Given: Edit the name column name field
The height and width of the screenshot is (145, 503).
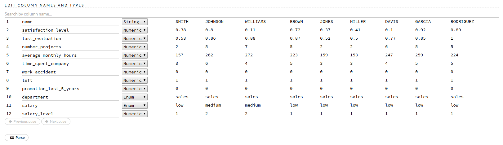Looking at the screenshot, I should pyautogui.click(x=70, y=22).
